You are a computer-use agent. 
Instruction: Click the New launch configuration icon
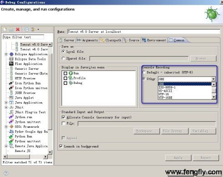click(5, 29)
